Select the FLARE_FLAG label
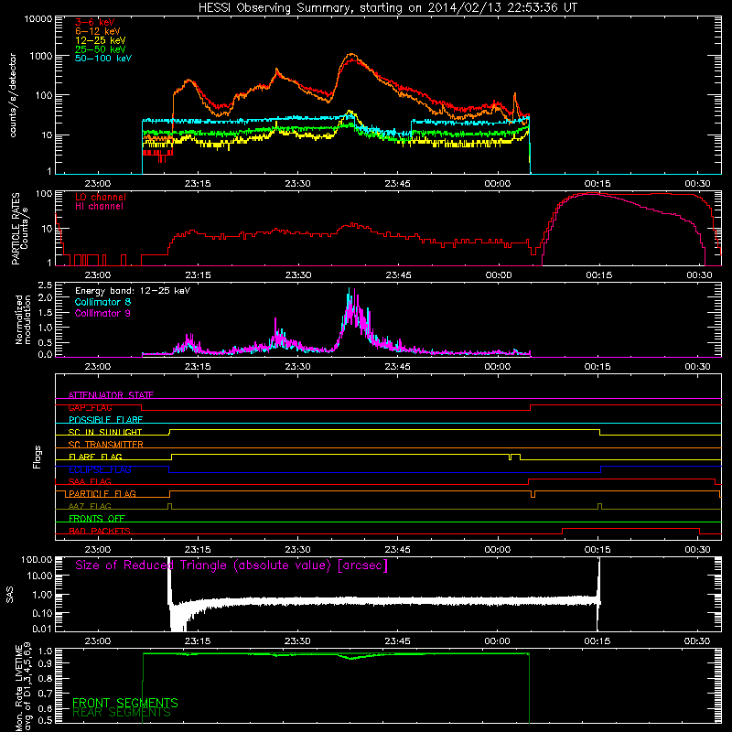Screen dimensions: 732x732 tap(95, 457)
